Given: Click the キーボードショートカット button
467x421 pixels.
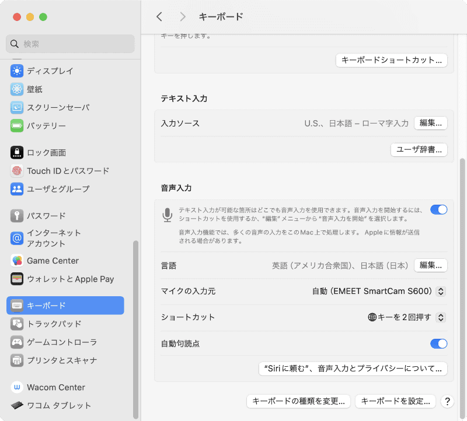Looking at the screenshot, I should pyautogui.click(x=391, y=59).
